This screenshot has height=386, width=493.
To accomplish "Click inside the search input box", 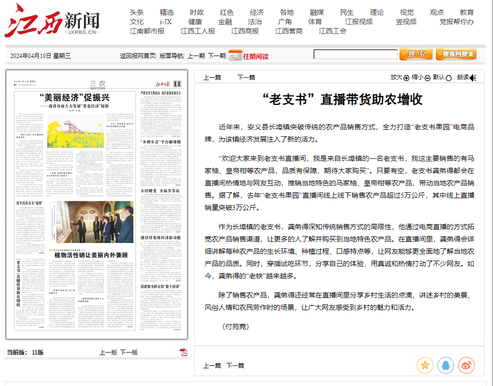I will 356,54.
